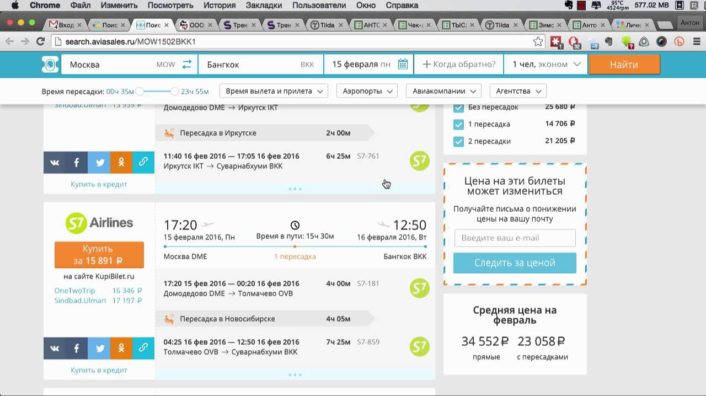Screen dimensions: 706x396
Task: Expand the 'Агентства' filter dropdown
Action: [x=518, y=91]
